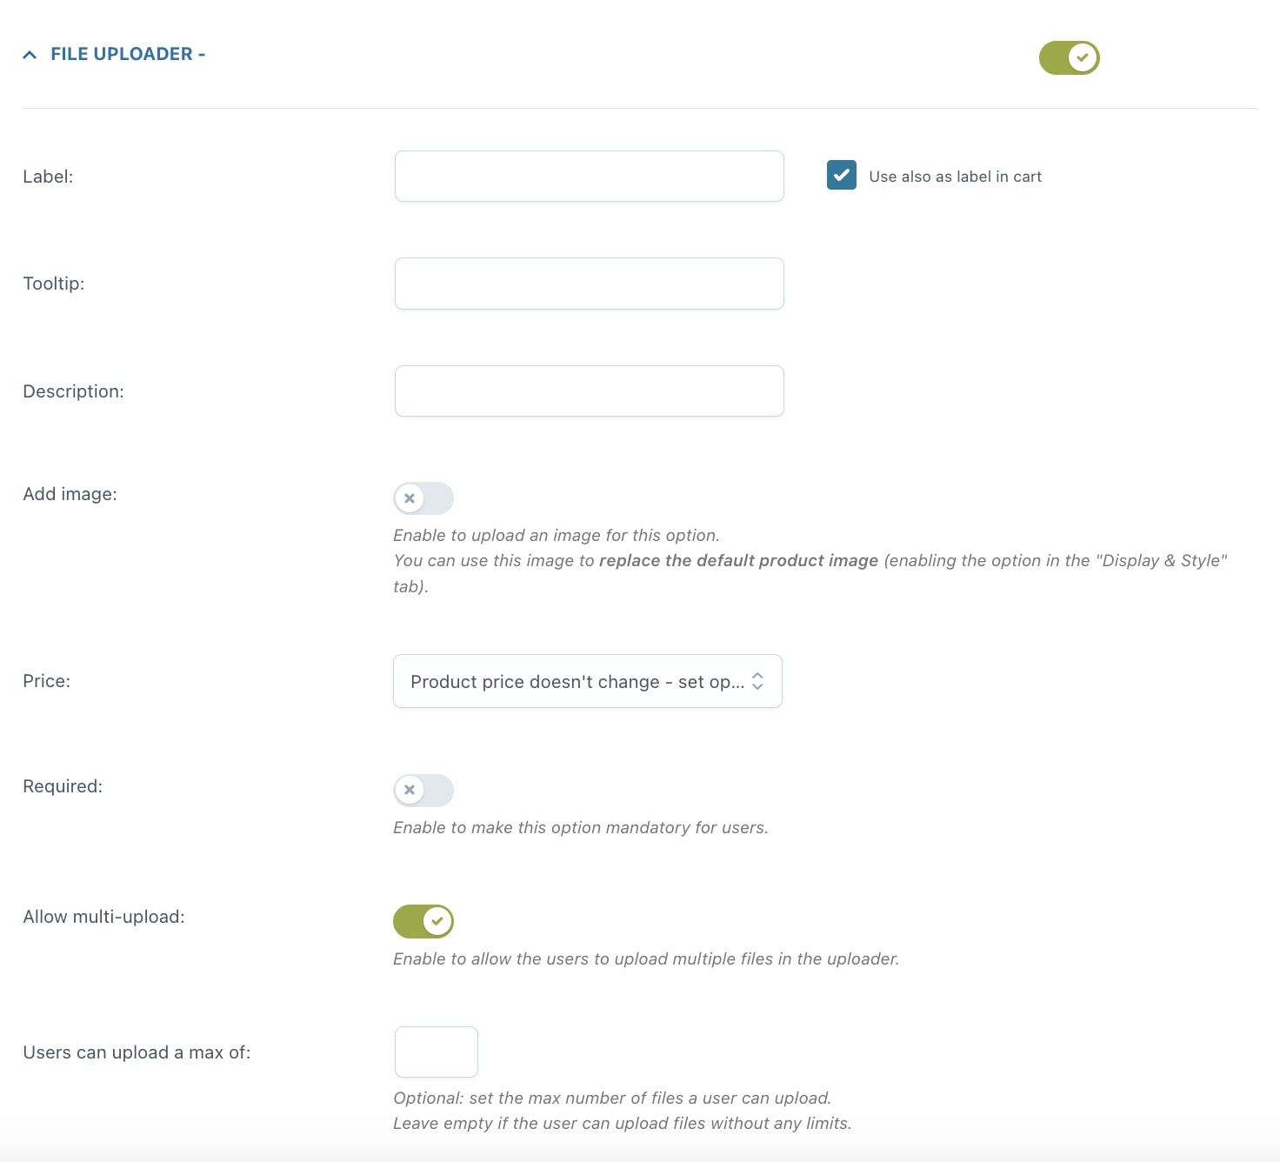The width and height of the screenshot is (1280, 1162).
Task: Click into the Label text field
Action: (x=589, y=177)
